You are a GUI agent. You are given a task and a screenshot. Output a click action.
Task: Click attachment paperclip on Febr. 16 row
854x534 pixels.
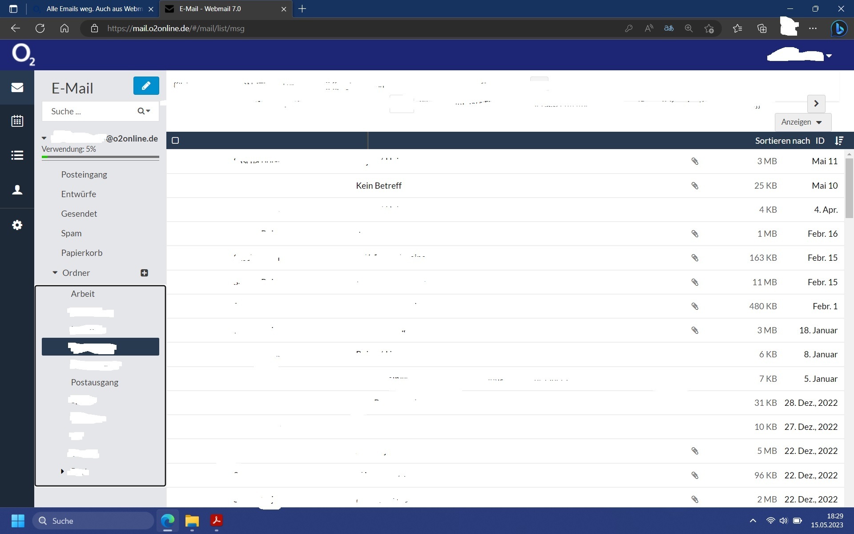pos(695,234)
